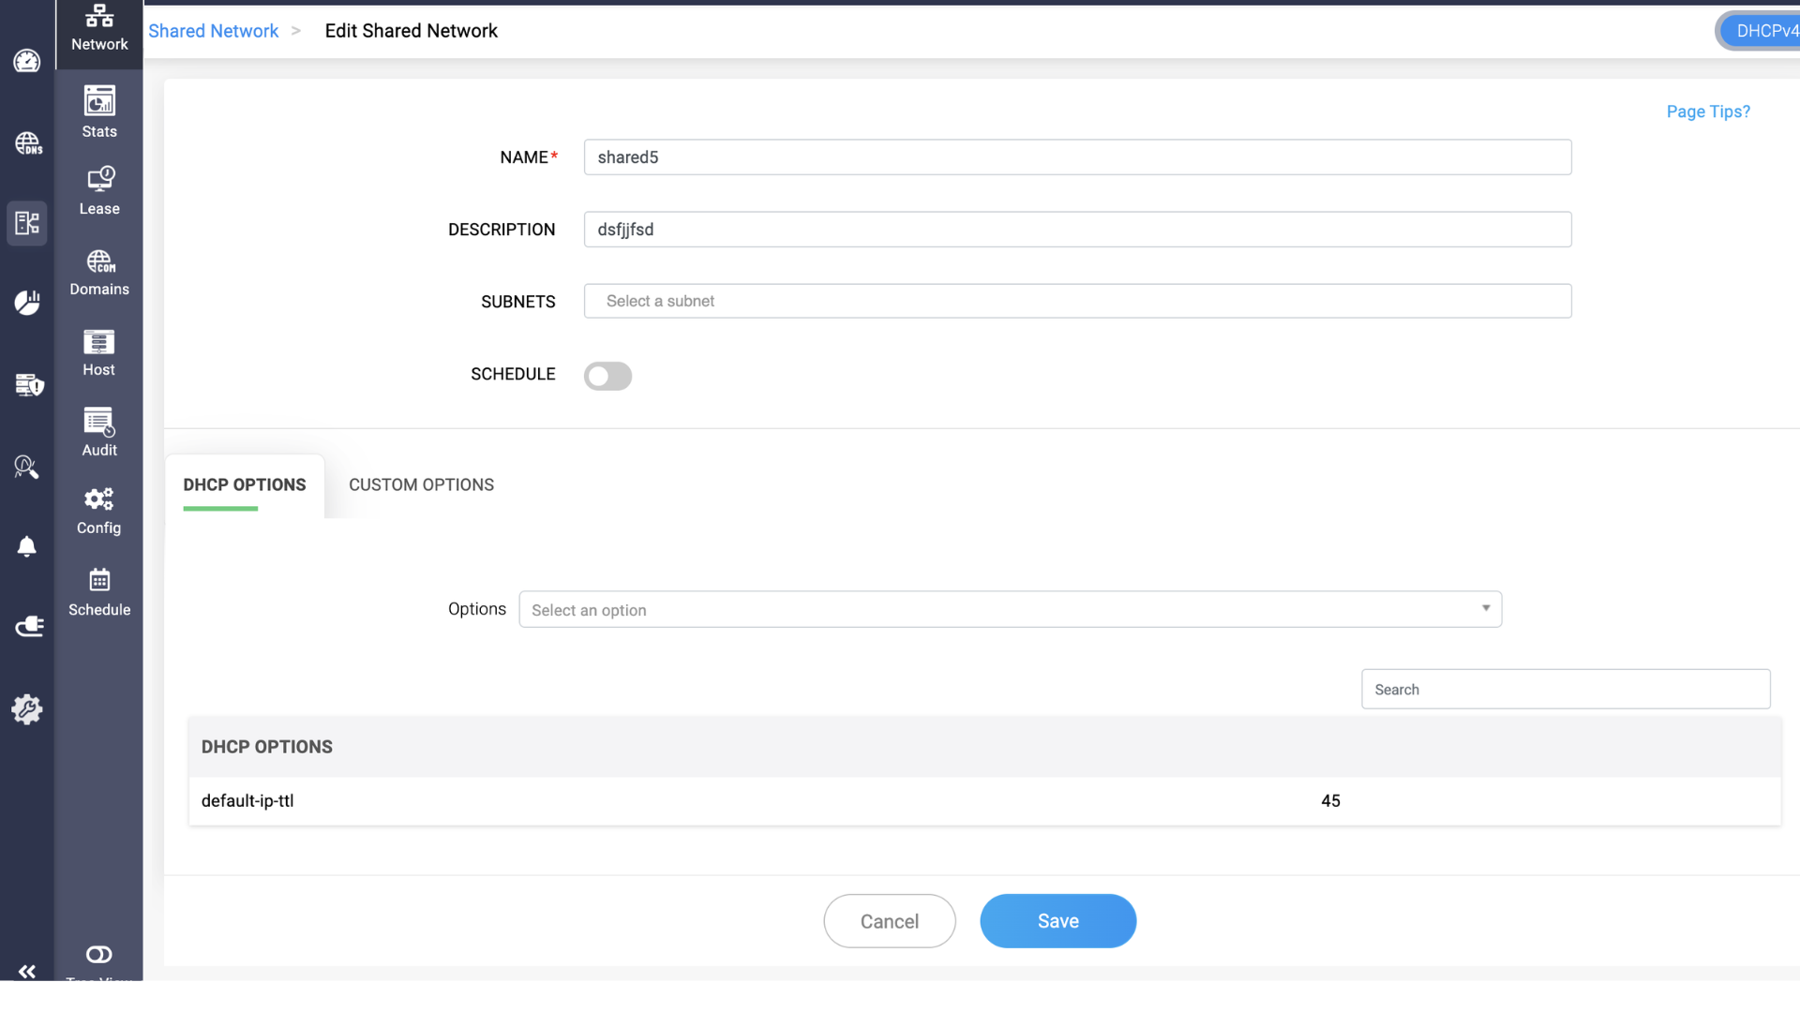Collapse sidebar with double chevron
1800x1012 pixels.
[27, 972]
